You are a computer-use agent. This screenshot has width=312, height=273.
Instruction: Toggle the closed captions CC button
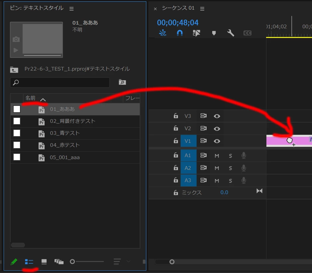click(x=247, y=33)
